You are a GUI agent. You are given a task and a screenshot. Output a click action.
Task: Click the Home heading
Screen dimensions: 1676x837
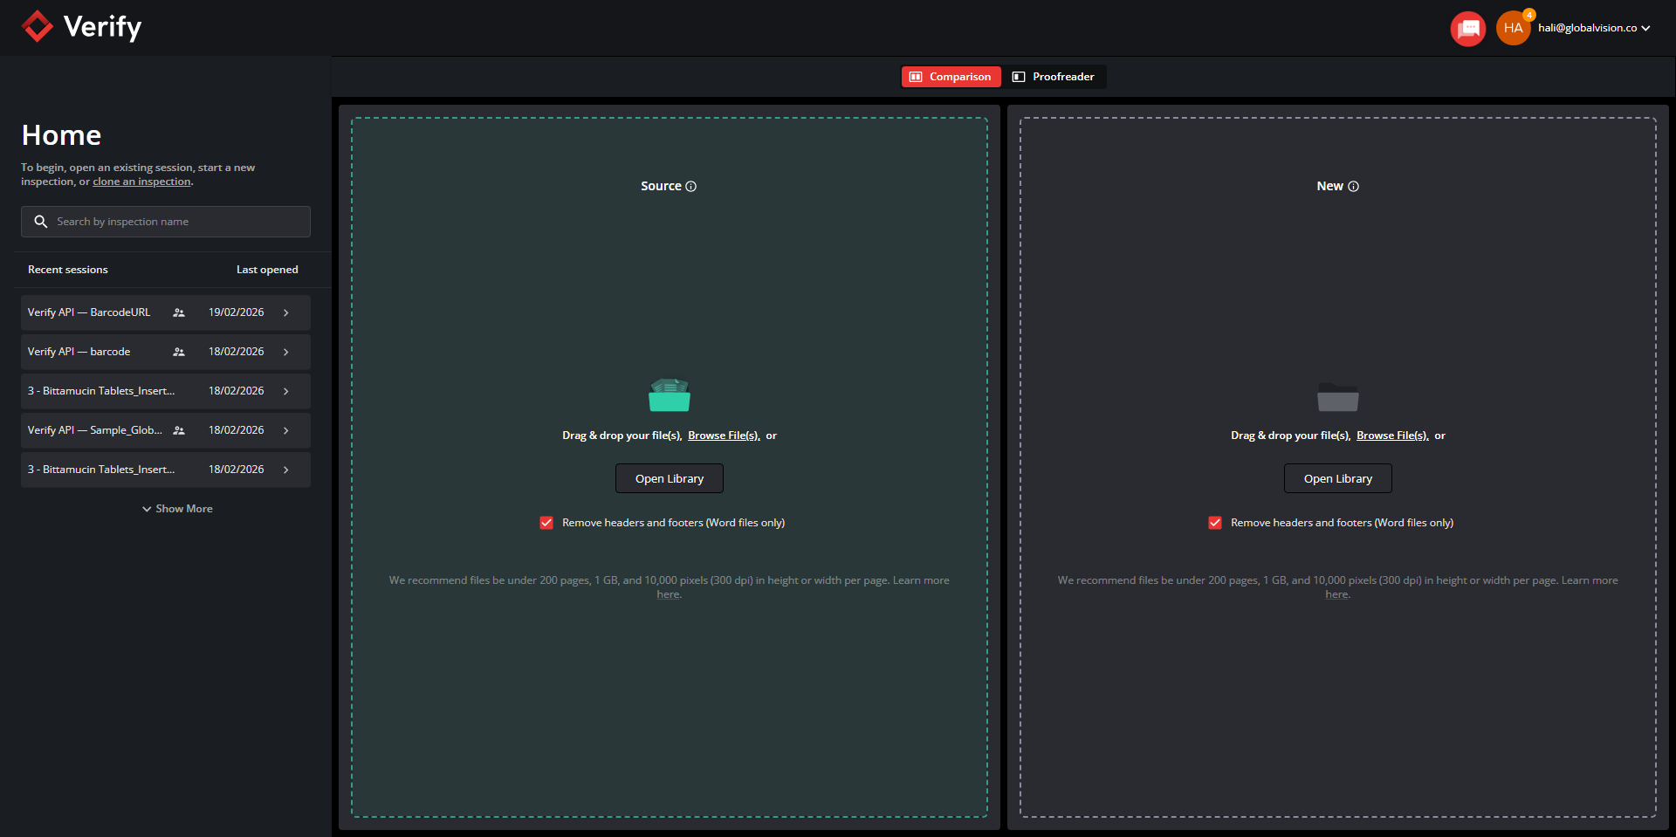(61, 135)
